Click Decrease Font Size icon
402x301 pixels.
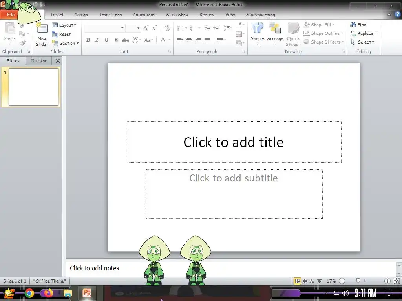click(154, 28)
